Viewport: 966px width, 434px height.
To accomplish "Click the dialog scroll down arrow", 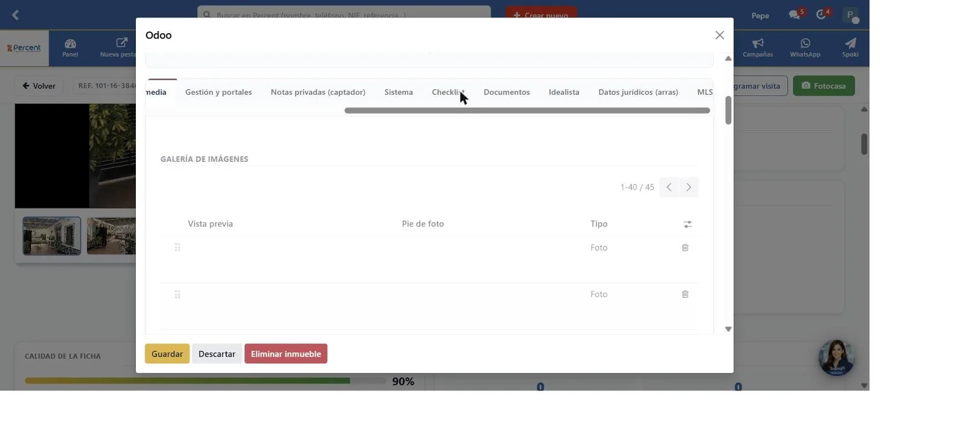I will [728, 329].
